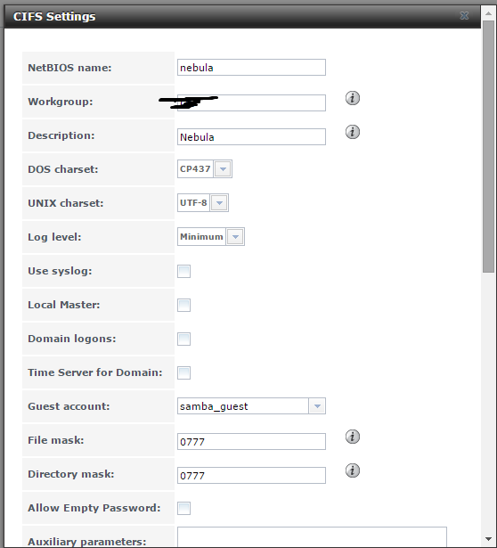Check the Domain logons option
This screenshot has height=548, width=497.
[x=183, y=339]
